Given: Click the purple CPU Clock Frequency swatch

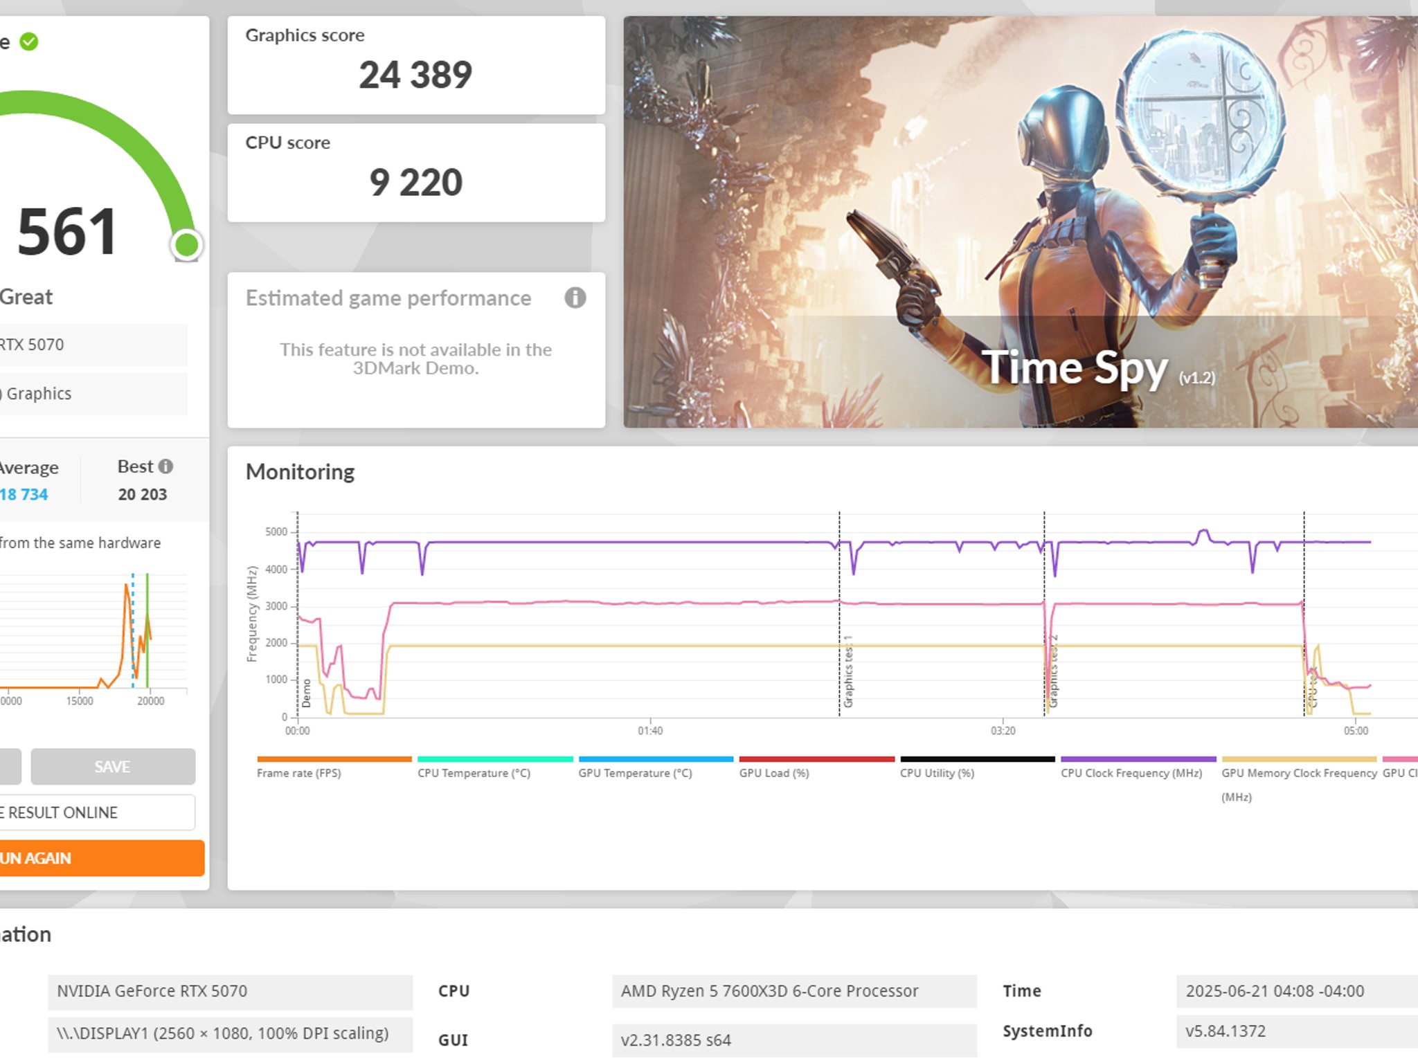Looking at the screenshot, I should pyautogui.click(x=1138, y=759).
